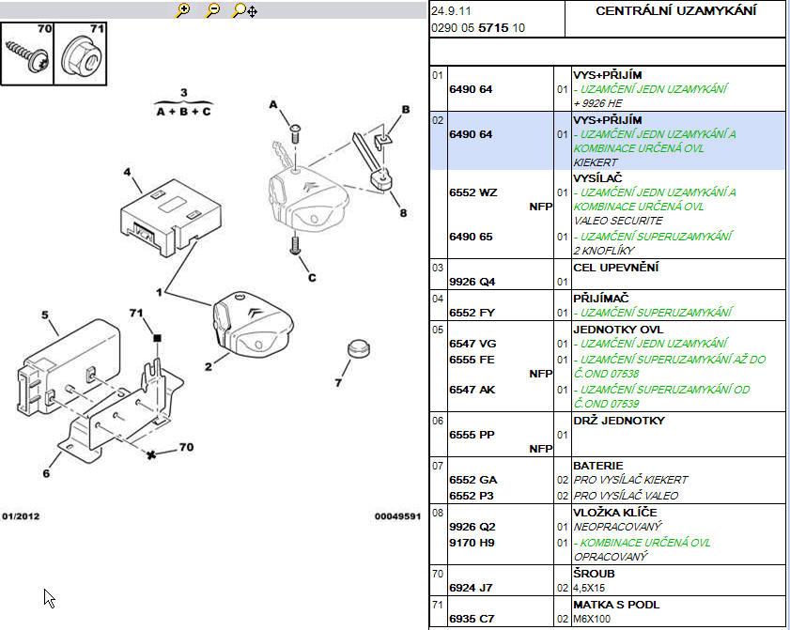Select callout 1 in the diagram
This screenshot has width=790, height=630.
159,292
